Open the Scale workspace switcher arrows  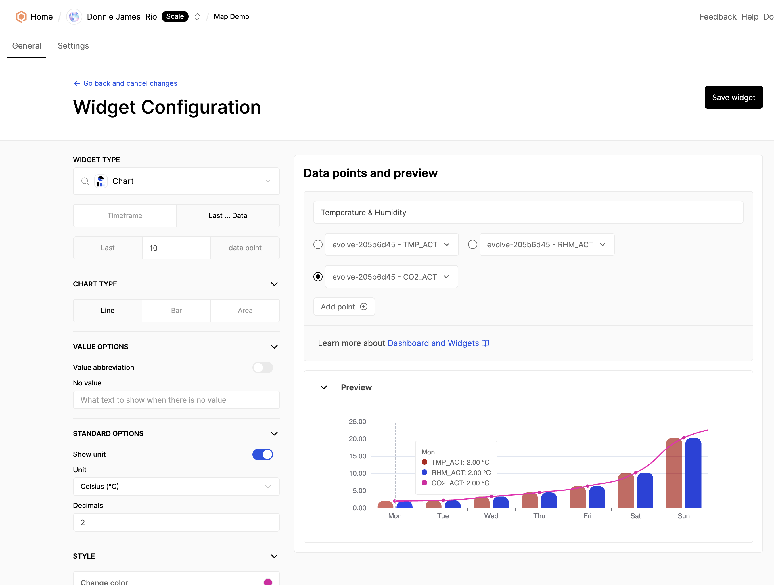coord(197,16)
